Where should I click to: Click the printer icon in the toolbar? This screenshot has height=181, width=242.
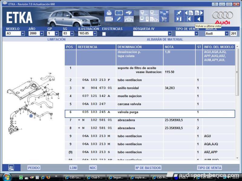coord(109,13)
